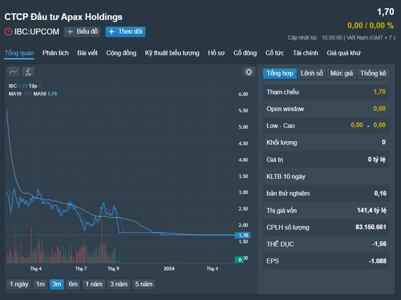The height and width of the screenshot is (300, 401).
Task: Click the plus icon on Biểu đồ
Action: click(70, 32)
